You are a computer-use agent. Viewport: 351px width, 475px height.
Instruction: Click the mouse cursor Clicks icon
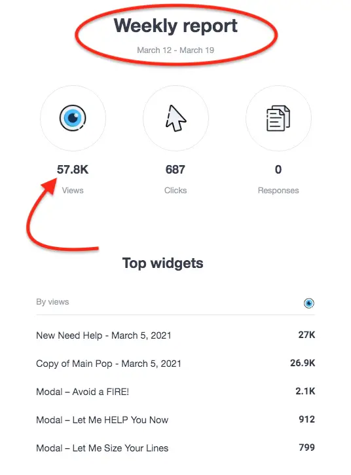[175, 118]
